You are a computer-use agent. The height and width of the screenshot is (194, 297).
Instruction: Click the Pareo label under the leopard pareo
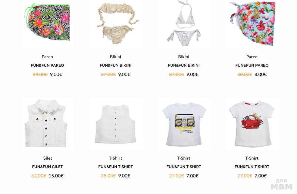[47, 57]
